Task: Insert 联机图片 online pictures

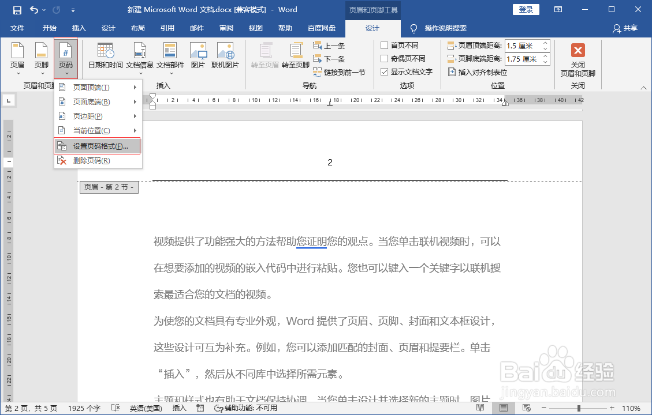Action: (225, 55)
